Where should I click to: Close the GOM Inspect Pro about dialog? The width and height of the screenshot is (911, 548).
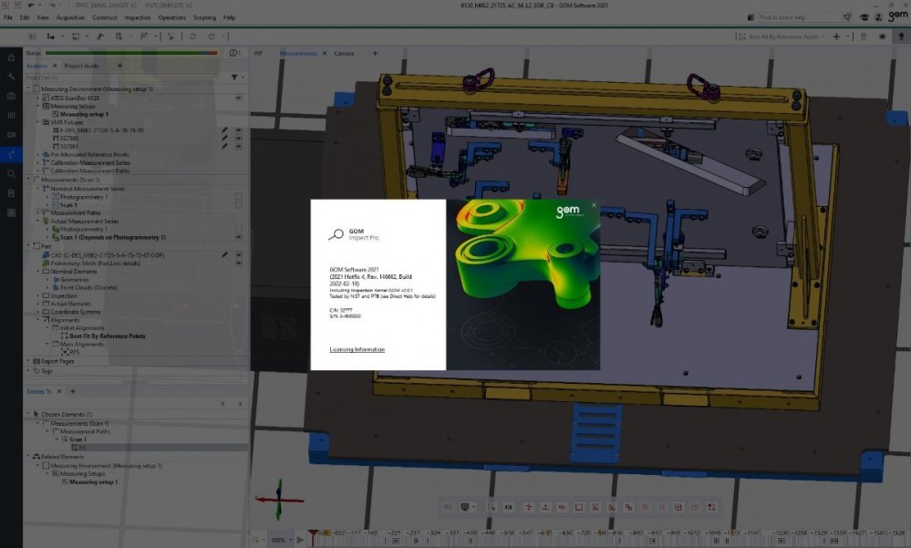594,205
